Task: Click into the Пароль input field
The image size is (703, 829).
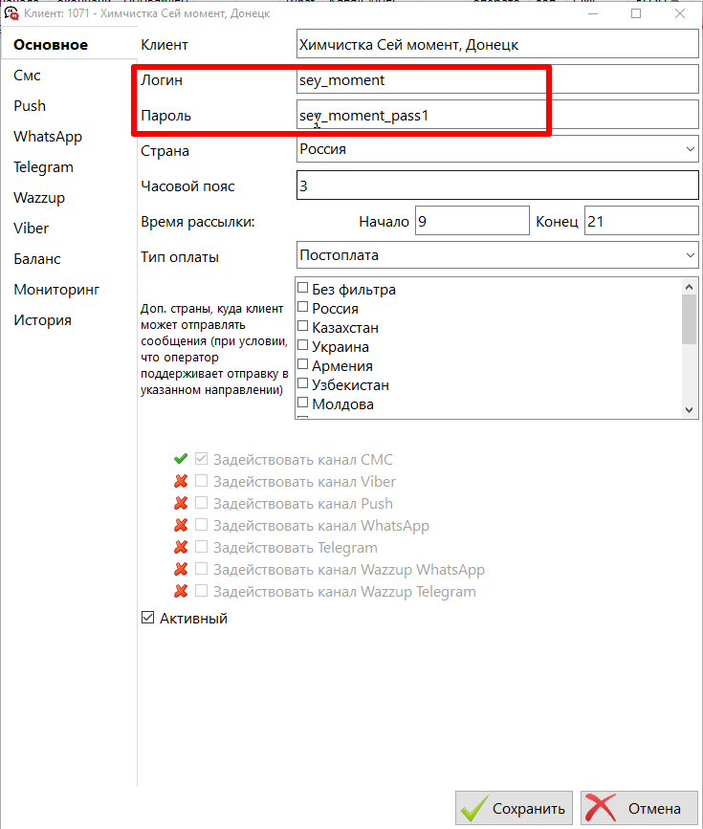Action: tap(497, 115)
